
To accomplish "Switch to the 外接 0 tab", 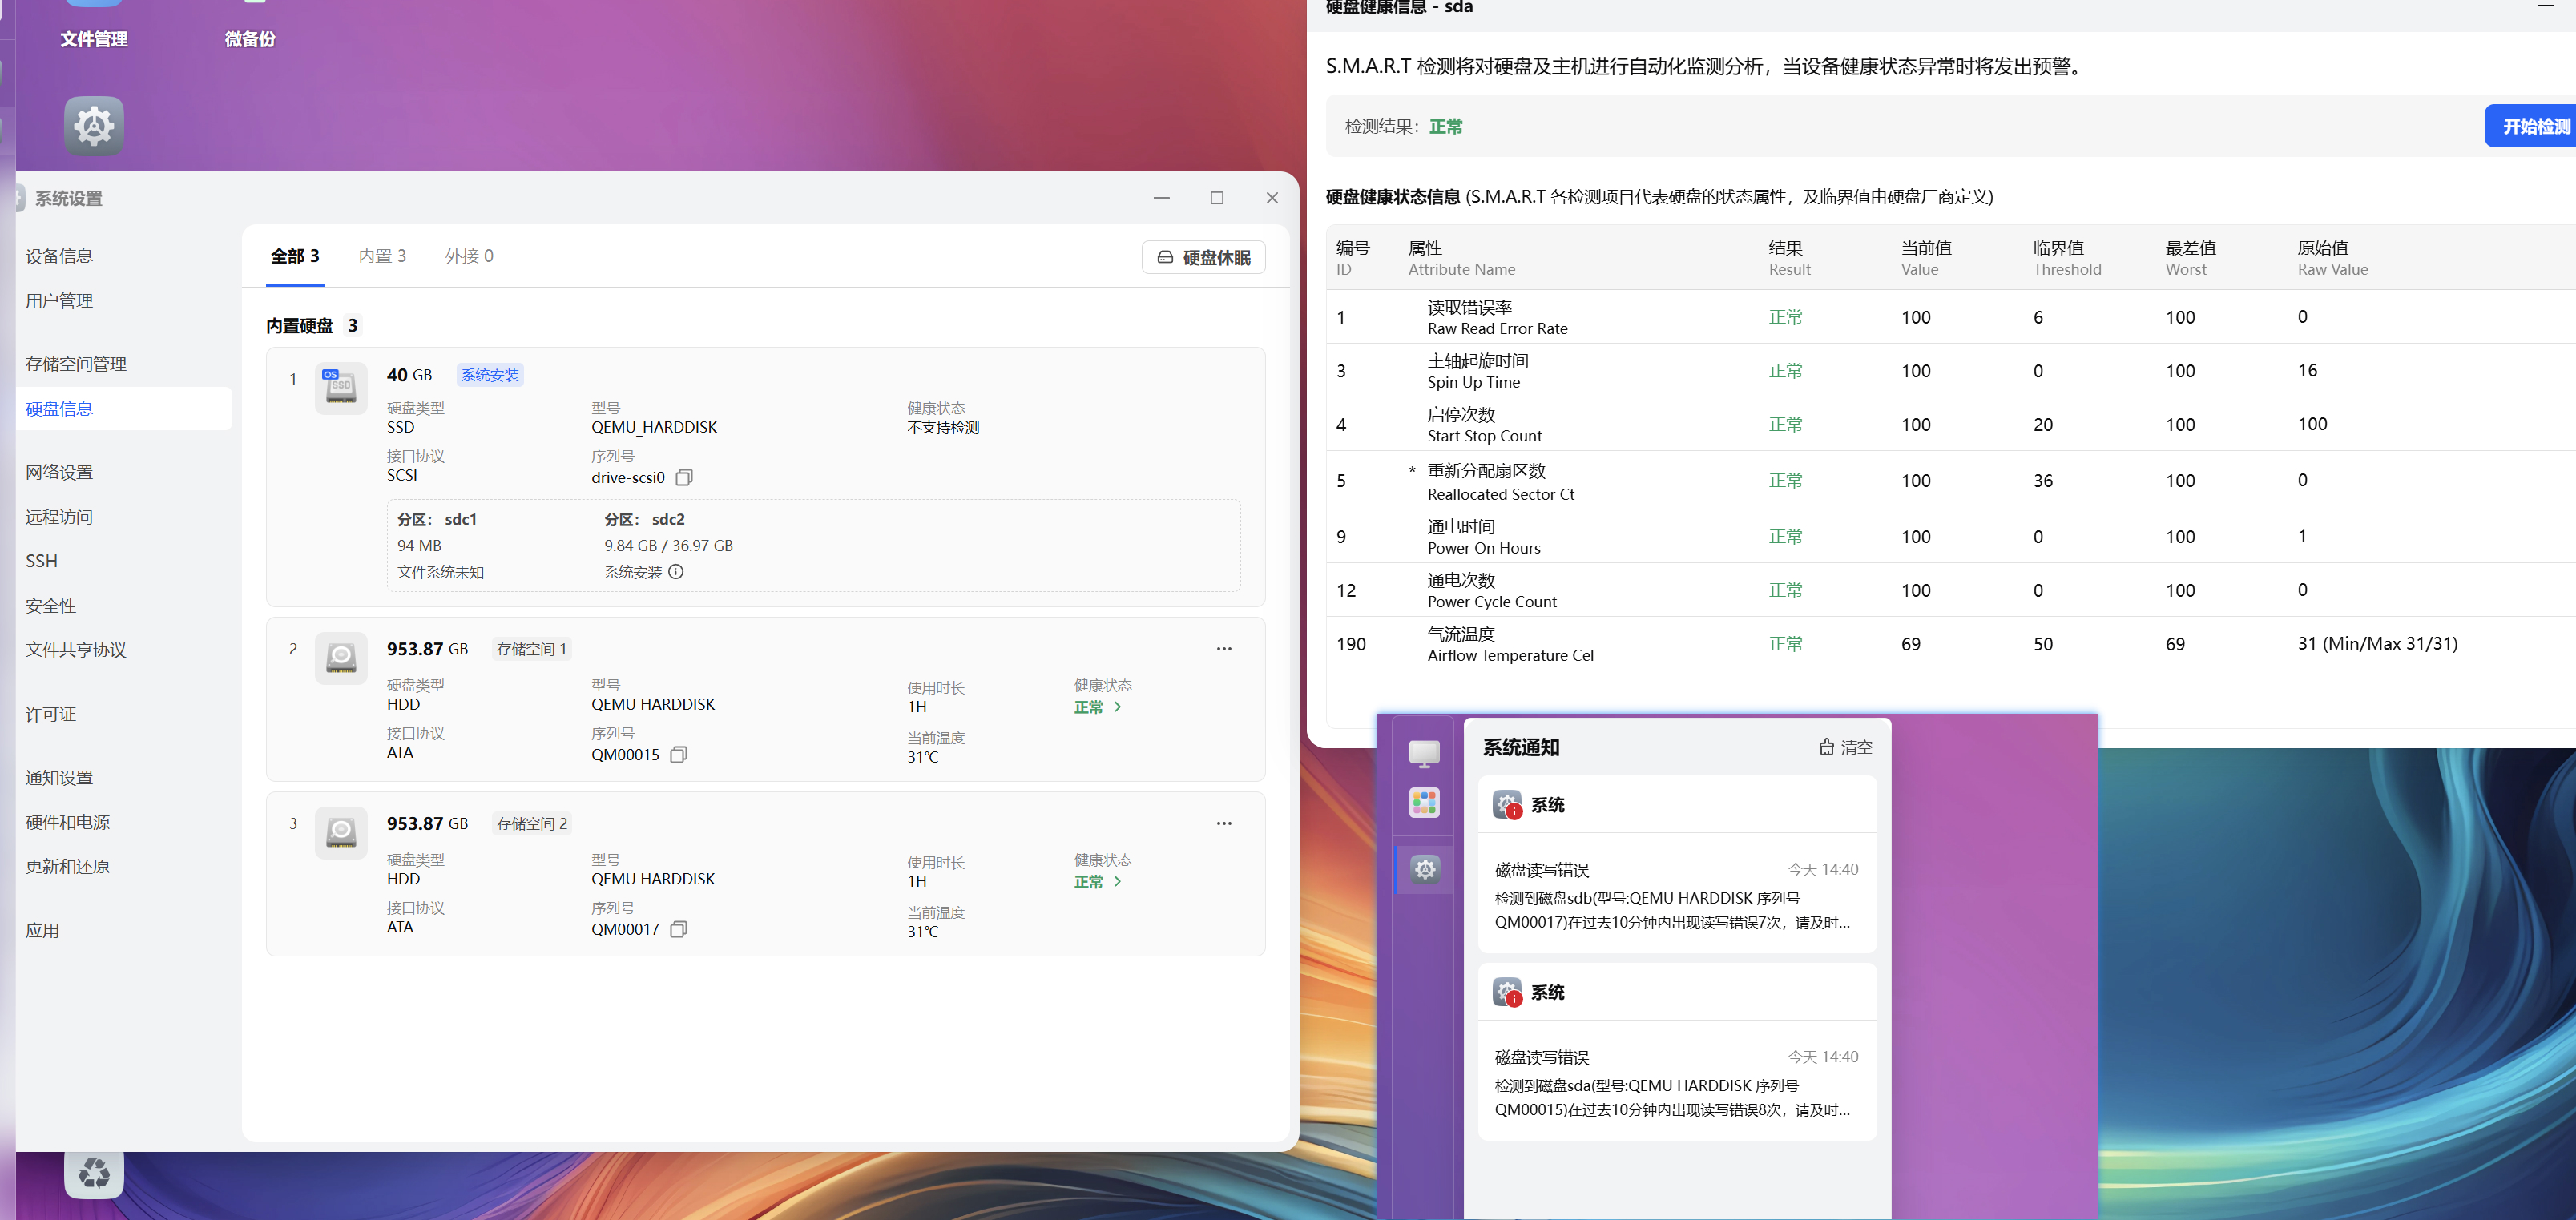I will [469, 256].
